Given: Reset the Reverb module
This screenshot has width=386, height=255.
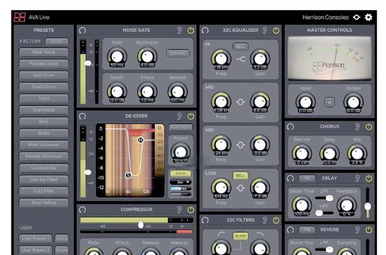Looking at the screenshot, I should pyautogui.click(x=291, y=230).
